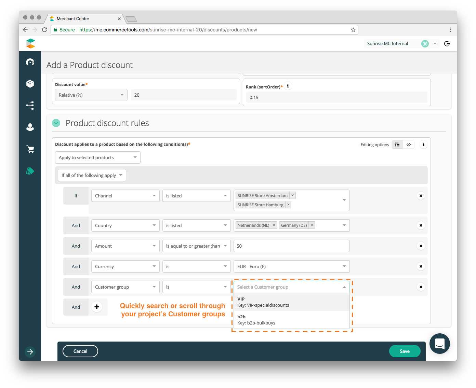This screenshot has height=388, width=476.
Task: Open the Apply to selected products dropdown
Action: coord(97,157)
